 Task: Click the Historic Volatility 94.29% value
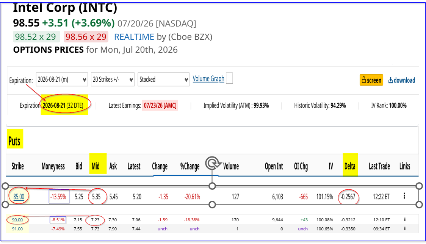coord(338,105)
